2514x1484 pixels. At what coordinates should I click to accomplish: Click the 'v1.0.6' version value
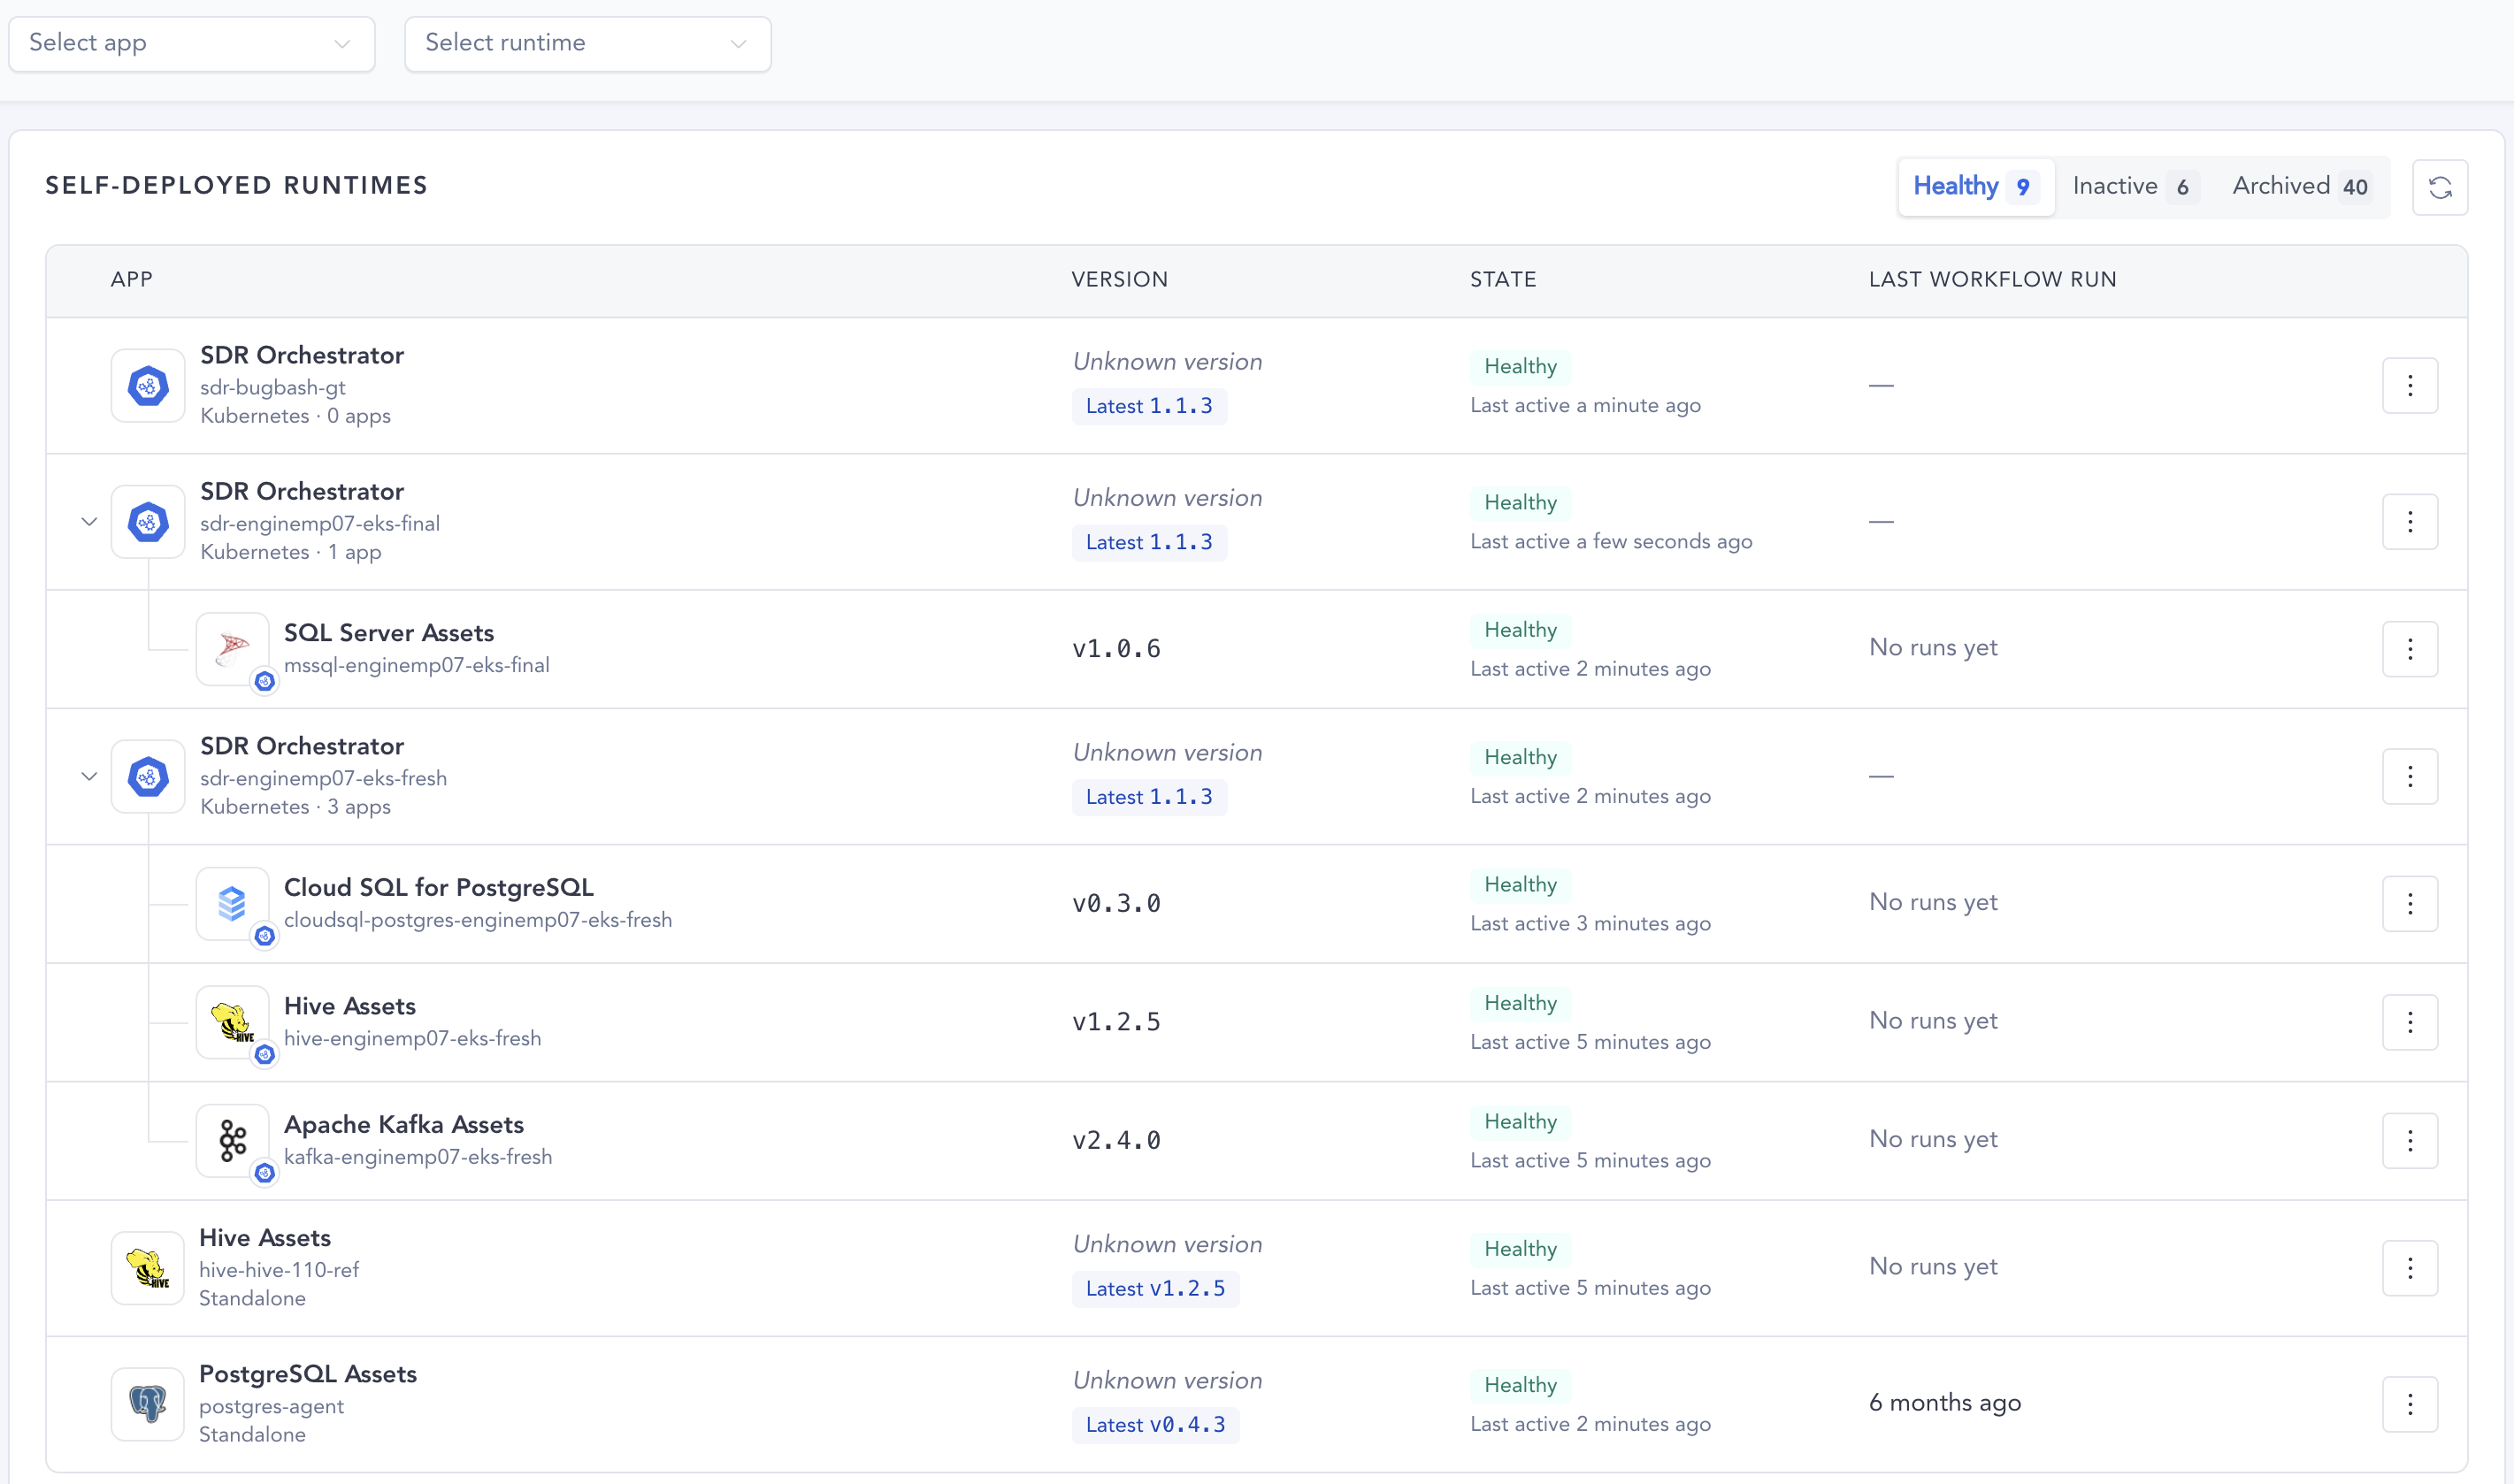tap(1116, 649)
